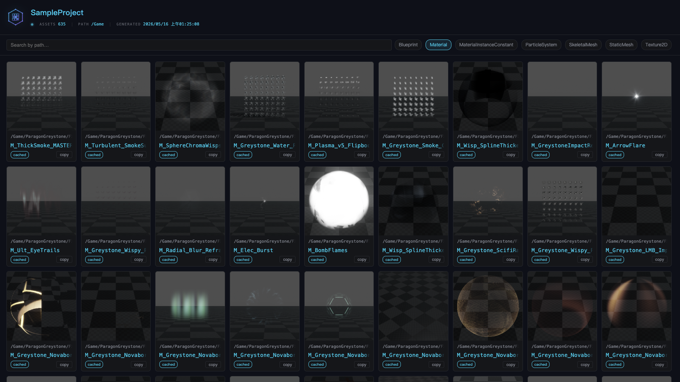The width and height of the screenshot is (680, 382).
Task: Click cached badge on M_Greystone_LMB_Imp card
Action: (615, 259)
